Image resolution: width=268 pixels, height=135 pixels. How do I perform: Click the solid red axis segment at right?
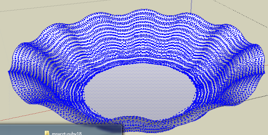[266, 66]
